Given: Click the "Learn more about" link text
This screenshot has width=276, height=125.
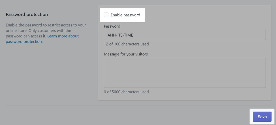Looking at the screenshot, I should (x=63, y=36).
